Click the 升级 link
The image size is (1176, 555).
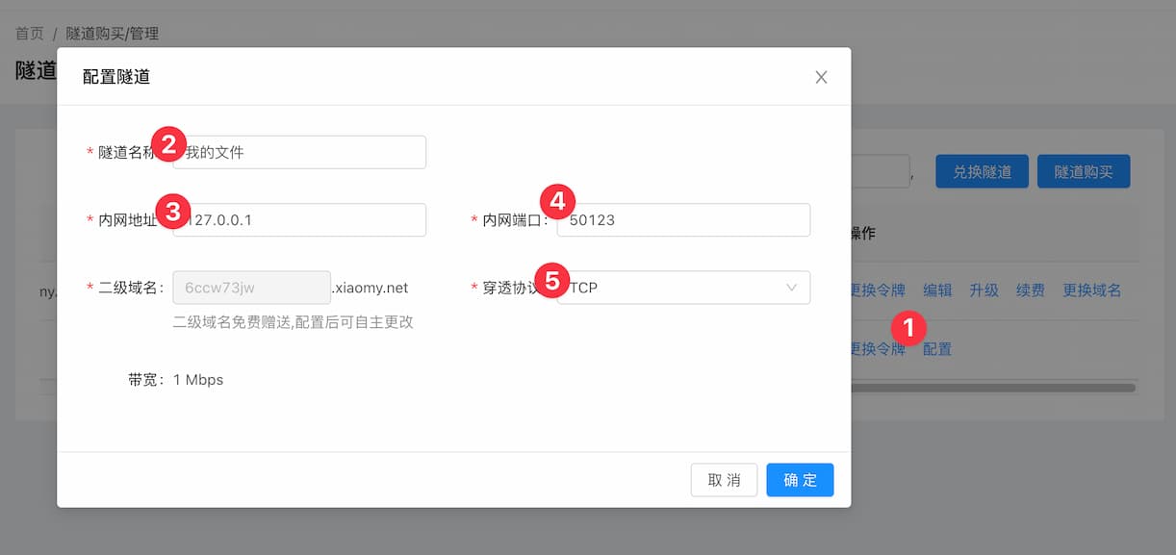(x=984, y=290)
